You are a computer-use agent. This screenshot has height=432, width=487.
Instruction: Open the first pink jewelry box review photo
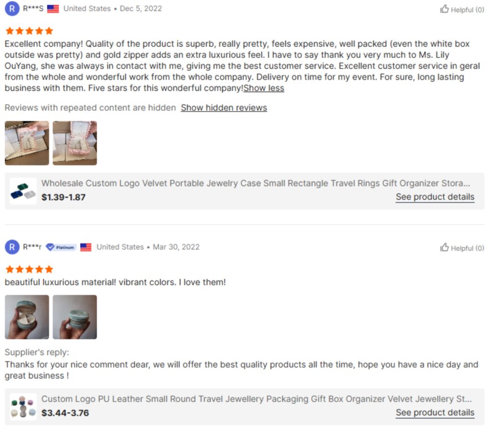[27, 142]
